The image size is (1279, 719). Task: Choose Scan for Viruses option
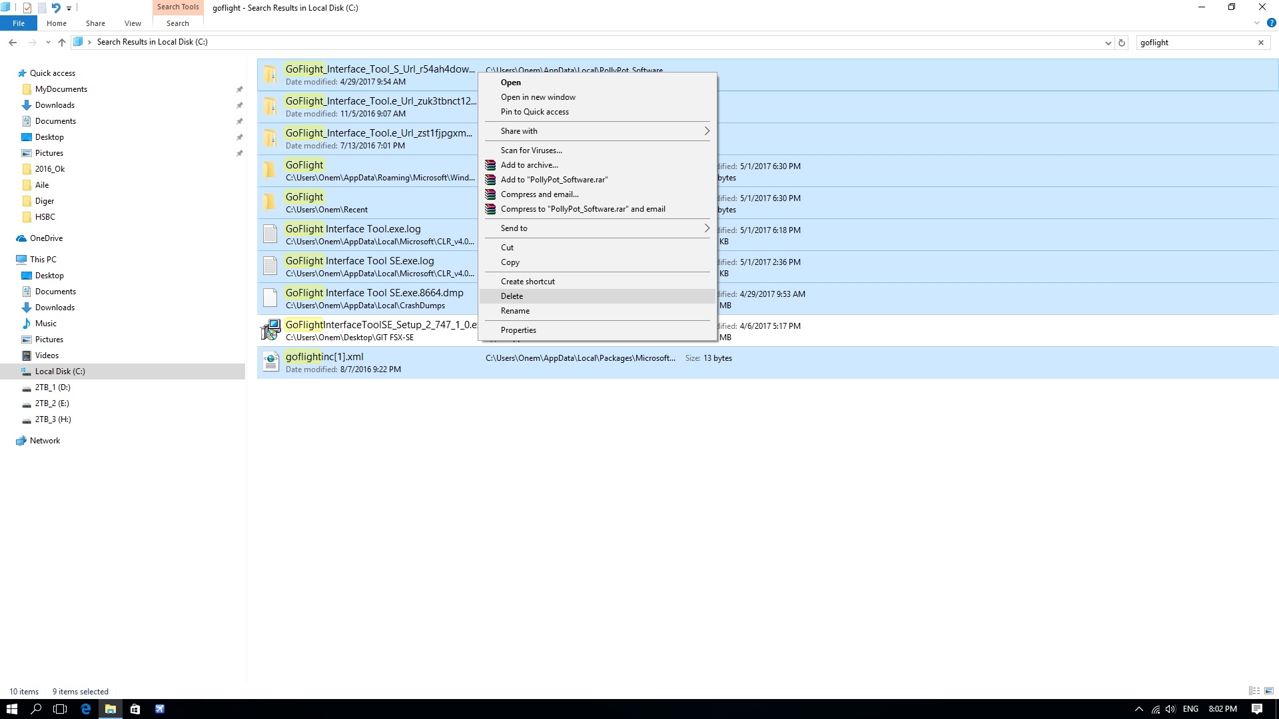tap(597, 150)
